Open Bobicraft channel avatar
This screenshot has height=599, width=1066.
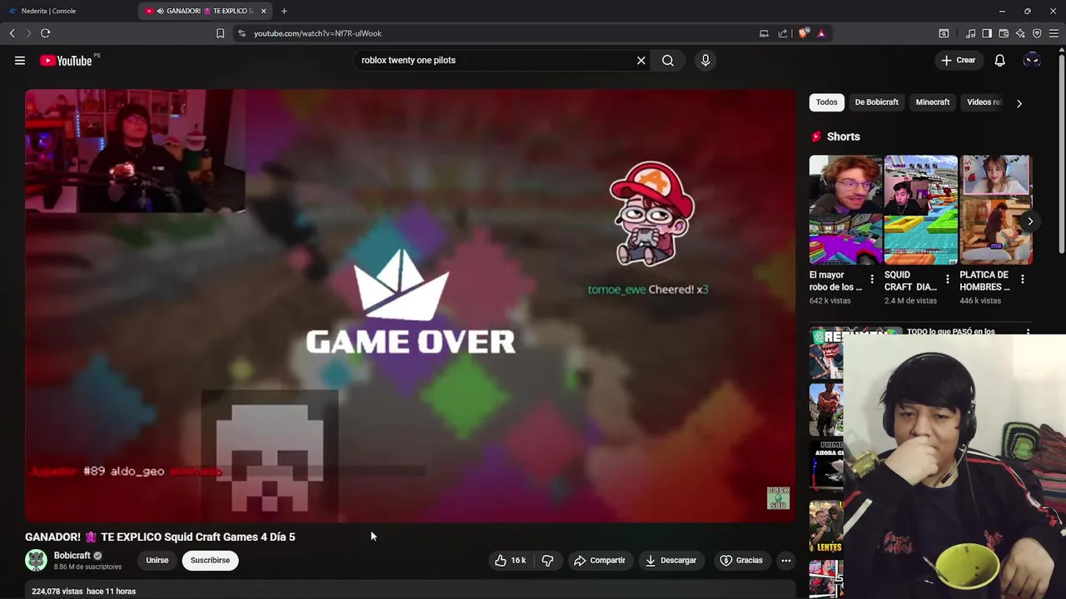pyautogui.click(x=36, y=560)
